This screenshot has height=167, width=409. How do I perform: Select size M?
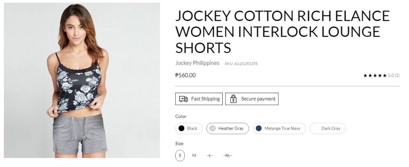coord(194,155)
